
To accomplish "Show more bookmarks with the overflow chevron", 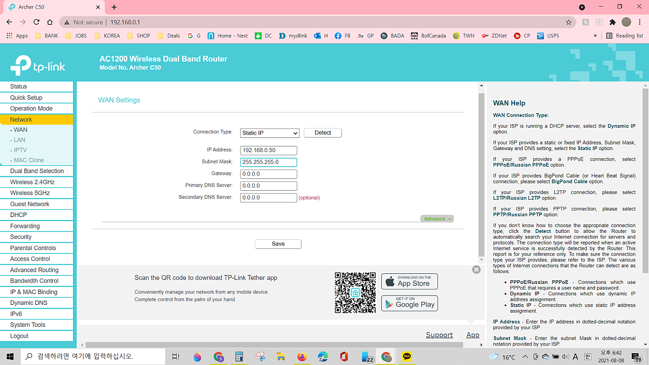I will (595, 36).
